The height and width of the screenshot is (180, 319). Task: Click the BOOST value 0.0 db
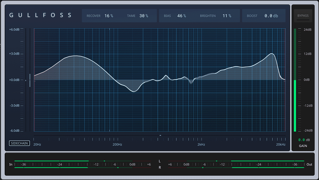tap(271, 16)
